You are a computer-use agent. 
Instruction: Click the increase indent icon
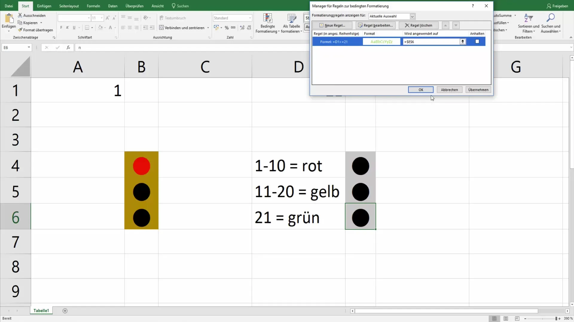(x=152, y=27)
